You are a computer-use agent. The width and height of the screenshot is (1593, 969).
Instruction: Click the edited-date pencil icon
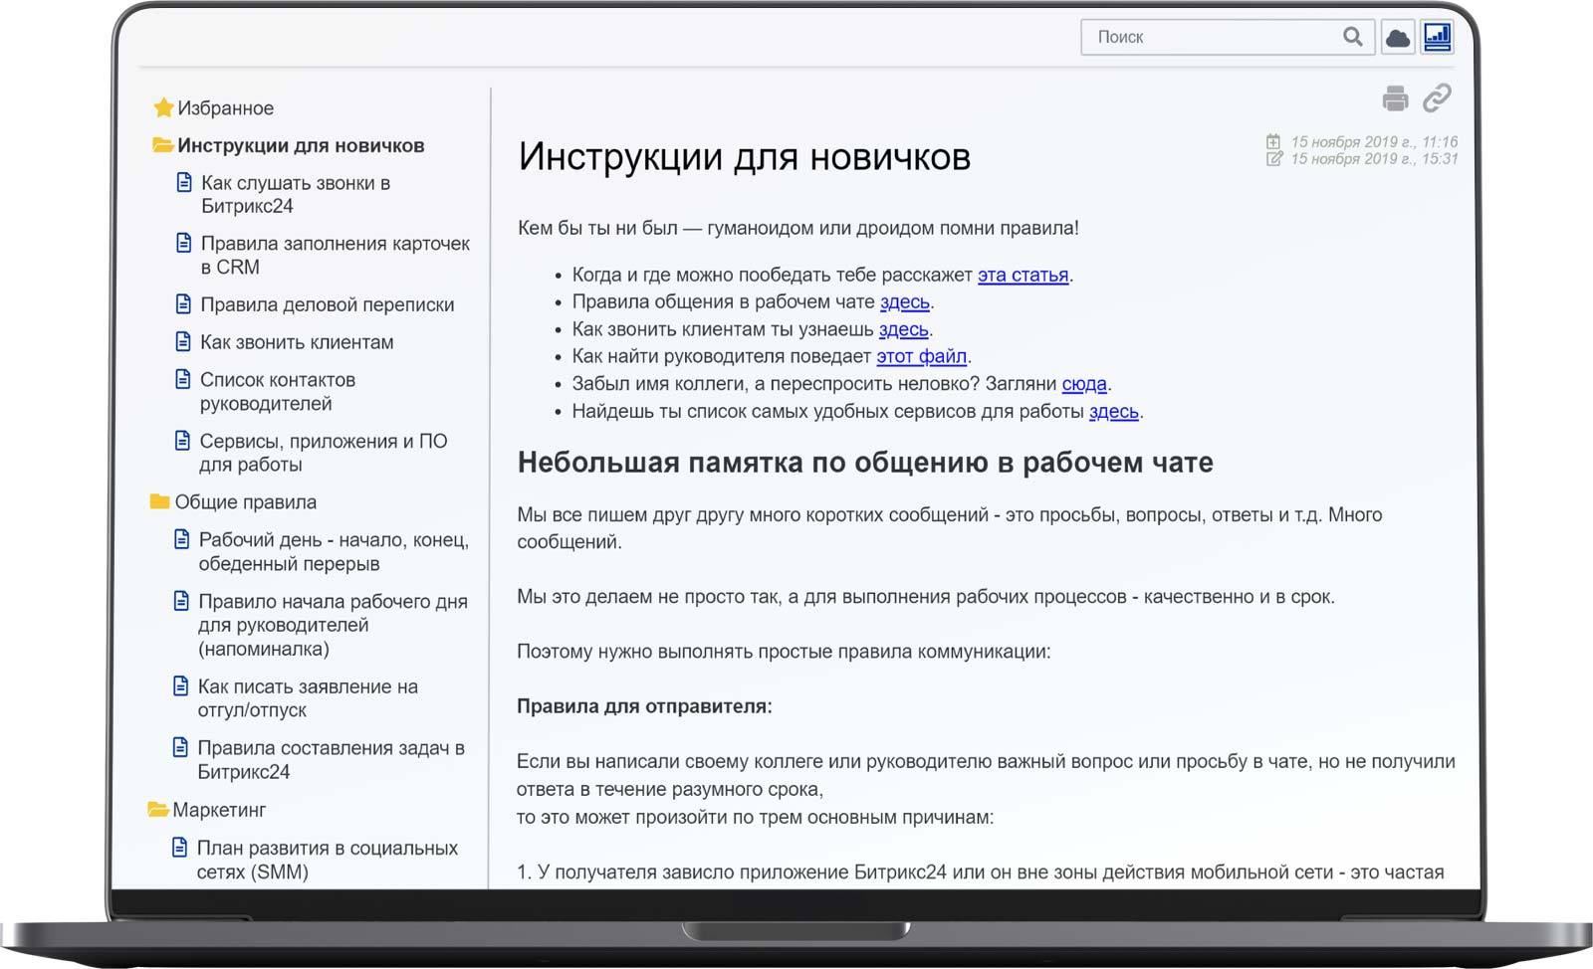(x=1273, y=159)
